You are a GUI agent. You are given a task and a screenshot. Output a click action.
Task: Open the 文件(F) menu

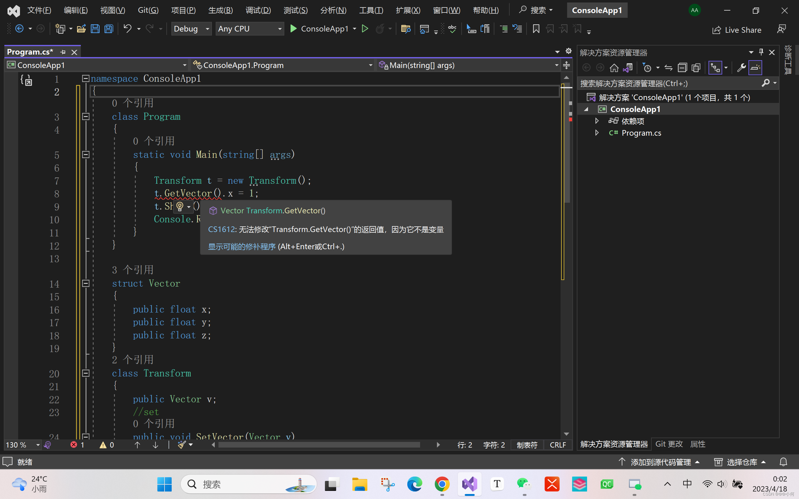click(x=39, y=10)
